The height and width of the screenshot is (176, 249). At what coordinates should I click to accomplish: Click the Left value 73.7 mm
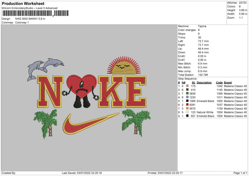click(x=203, y=41)
